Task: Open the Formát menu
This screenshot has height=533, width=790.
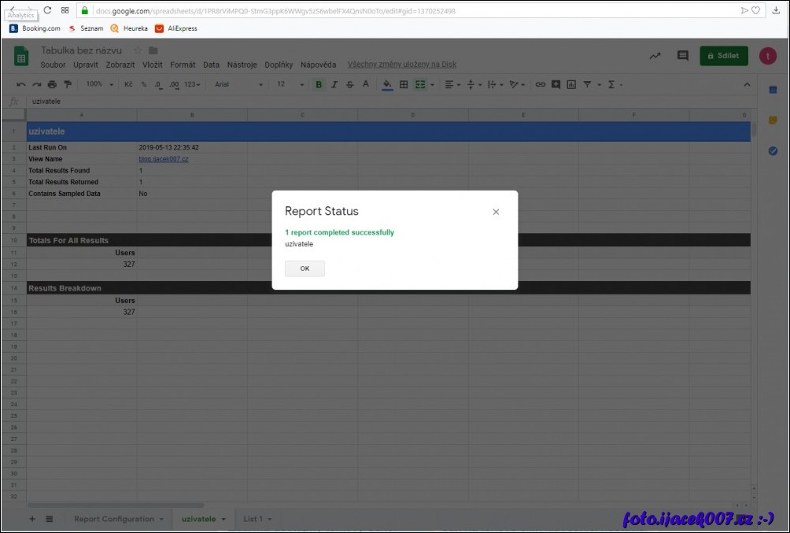Action: [183, 65]
